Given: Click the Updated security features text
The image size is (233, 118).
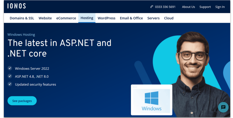Looking at the screenshot, I should pyautogui.click(x=35, y=84).
